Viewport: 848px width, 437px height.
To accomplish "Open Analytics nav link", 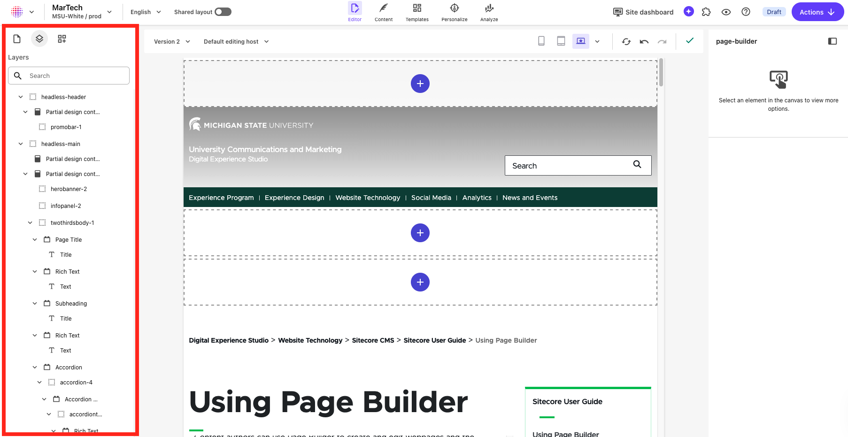I will pos(477,198).
